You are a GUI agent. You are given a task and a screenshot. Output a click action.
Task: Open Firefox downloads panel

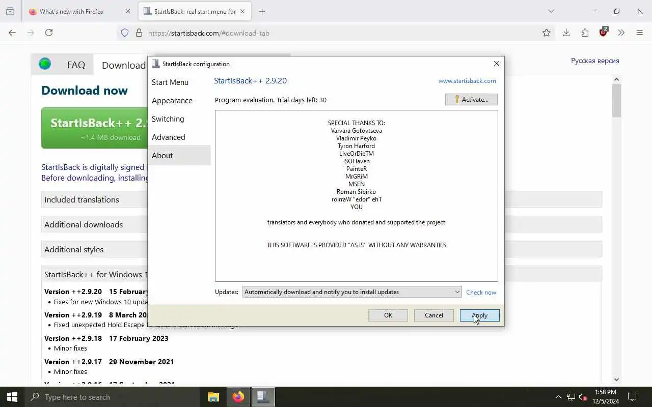pos(566,33)
